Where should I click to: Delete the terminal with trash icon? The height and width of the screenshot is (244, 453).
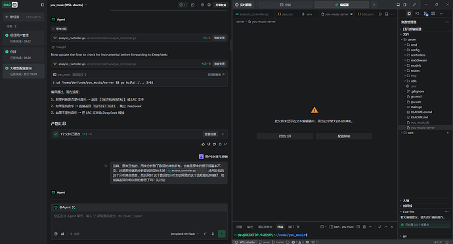(x=364, y=227)
